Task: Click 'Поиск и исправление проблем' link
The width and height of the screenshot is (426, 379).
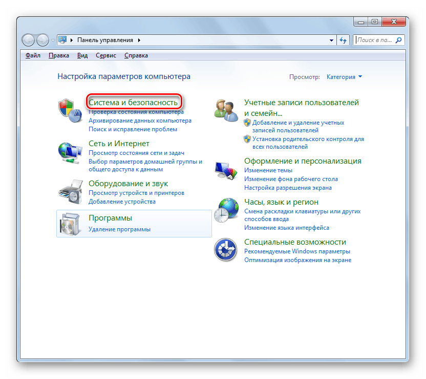Action: tap(133, 129)
